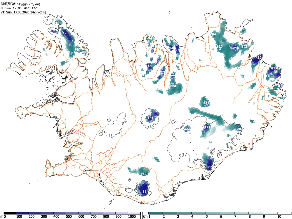This screenshot has height=219, width=292.
Task: Click the '925' visibility value in the northeast
Action: pyautogui.click(x=220, y=46)
